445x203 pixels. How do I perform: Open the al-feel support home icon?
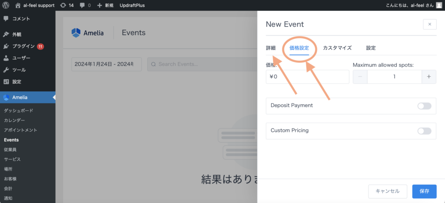pyautogui.click(x=18, y=5)
